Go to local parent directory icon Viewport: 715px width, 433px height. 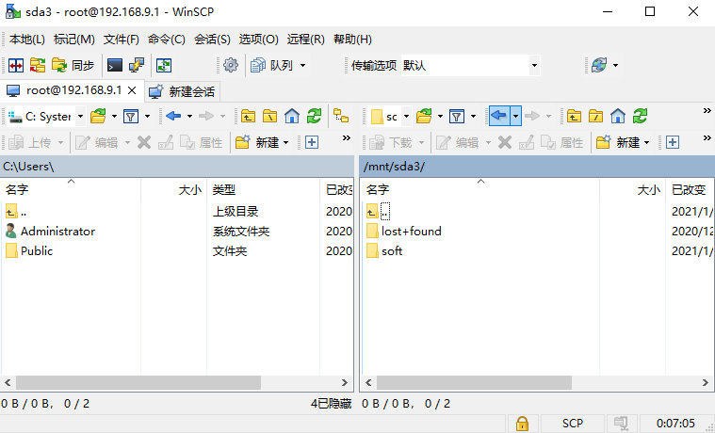pyautogui.click(x=248, y=117)
